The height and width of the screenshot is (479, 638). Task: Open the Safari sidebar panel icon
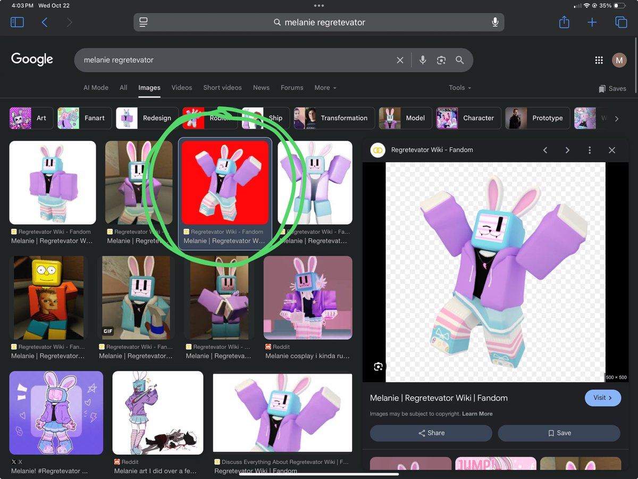pos(17,22)
